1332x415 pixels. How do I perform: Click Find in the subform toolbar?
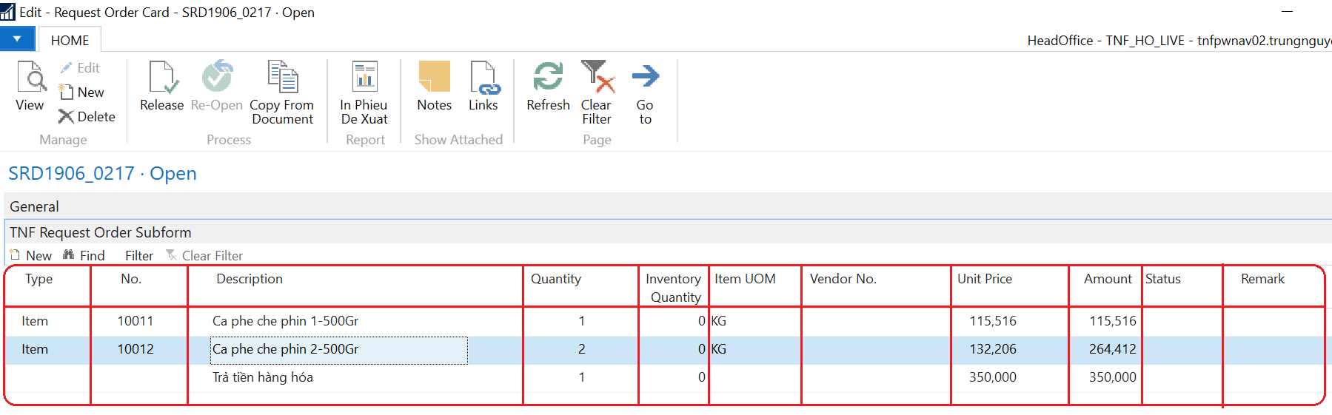point(84,255)
